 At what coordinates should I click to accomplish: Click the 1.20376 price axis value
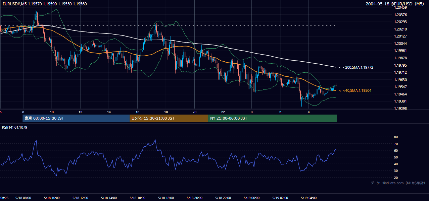click(x=401, y=15)
